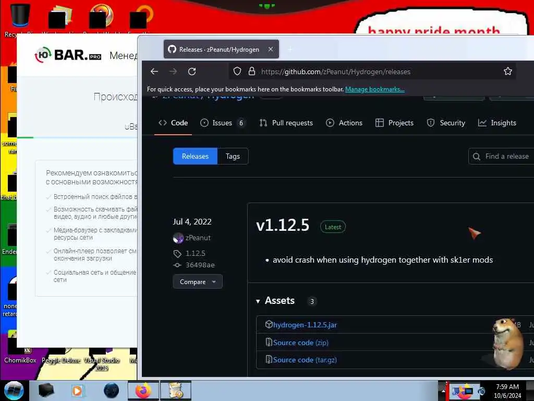The image size is (534, 401).
Task: Bookmark this page with star icon
Action: [x=508, y=71]
